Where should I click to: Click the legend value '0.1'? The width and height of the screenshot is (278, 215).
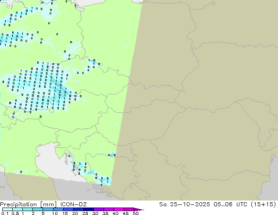(x=5, y=213)
